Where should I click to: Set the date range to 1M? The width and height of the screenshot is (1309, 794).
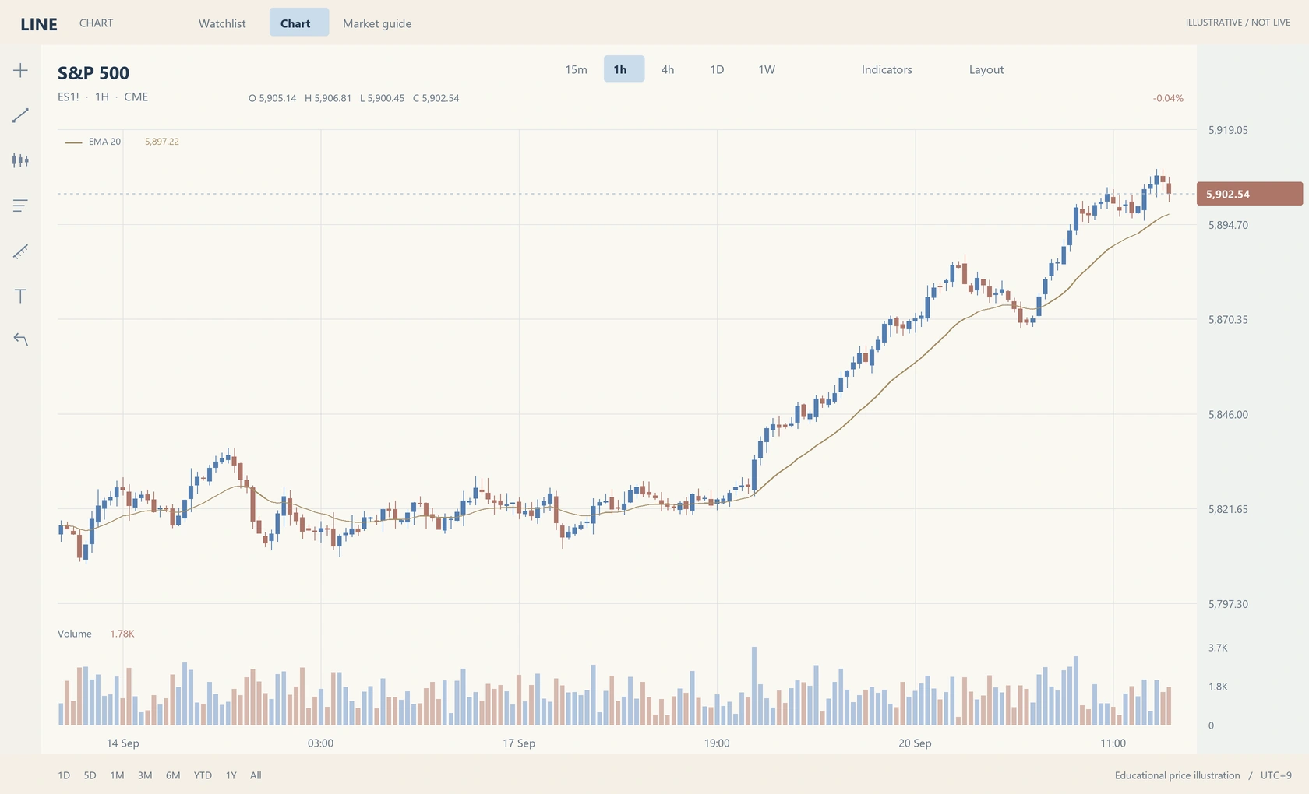click(117, 775)
